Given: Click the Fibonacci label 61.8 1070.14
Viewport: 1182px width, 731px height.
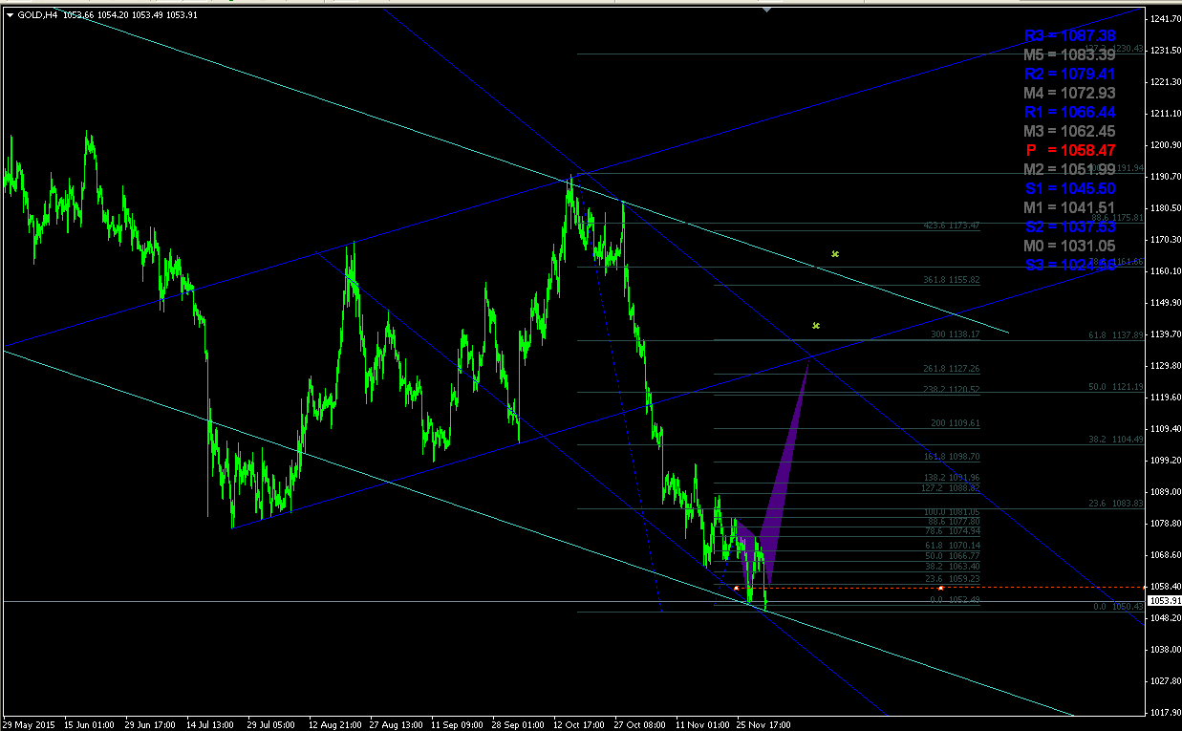Looking at the screenshot, I should [x=953, y=546].
